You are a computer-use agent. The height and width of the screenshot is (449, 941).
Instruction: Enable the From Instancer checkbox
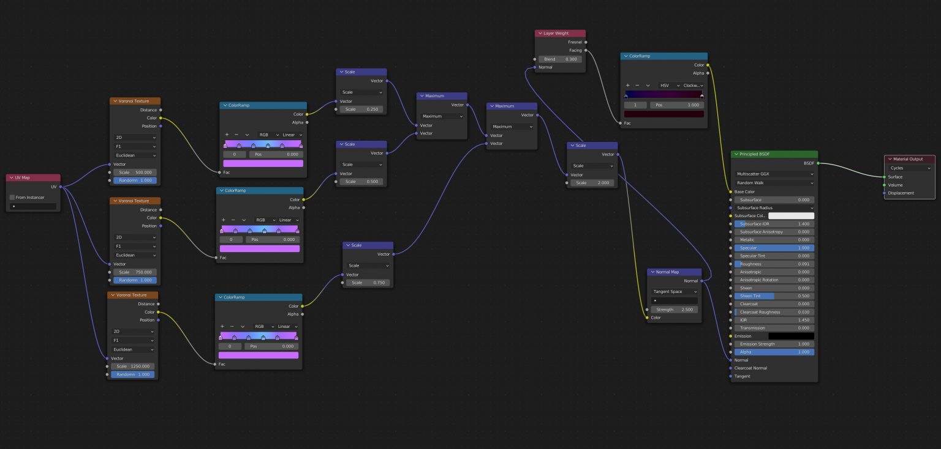tap(12, 198)
